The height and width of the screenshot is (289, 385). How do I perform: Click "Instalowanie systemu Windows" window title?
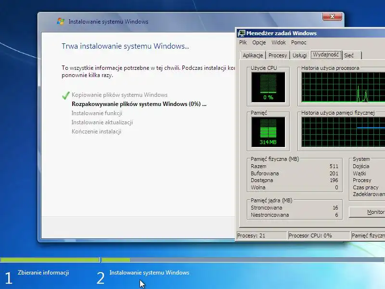pos(108,22)
